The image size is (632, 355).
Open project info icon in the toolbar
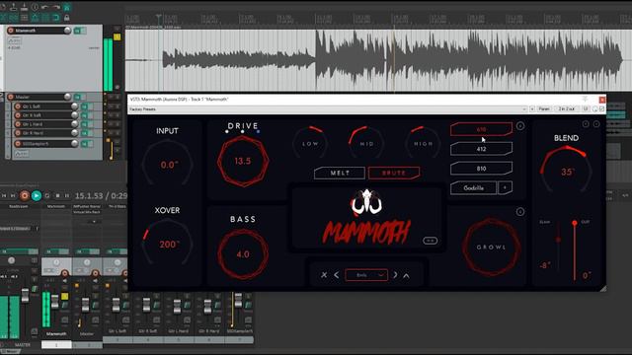click(35, 7)
